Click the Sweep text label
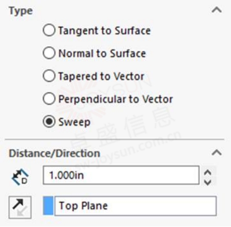The image size is (231, 227). pos(74,122)
